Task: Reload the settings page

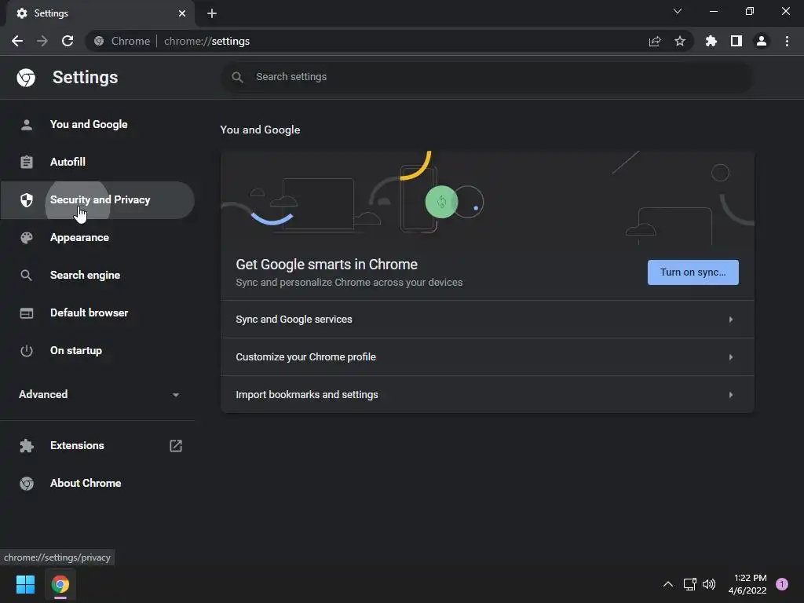Action: [68, 41]
